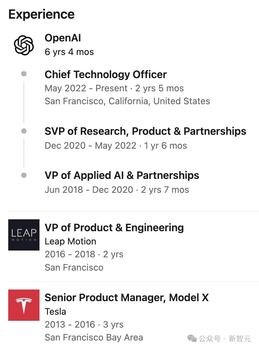
Task: Click the 新智元 watermark text
Action: pos(240,338)
